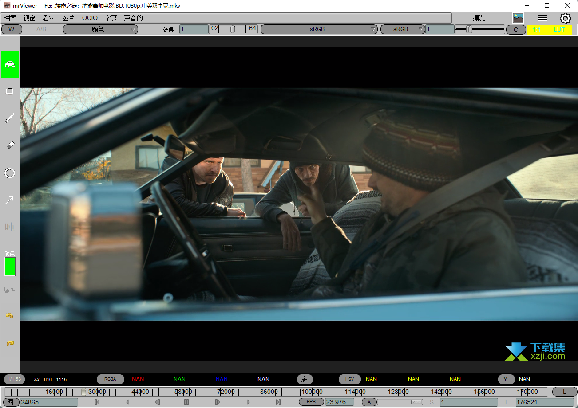Open the 字幕 menu
This screenshot has height=408, width=578.
(111, 18)
